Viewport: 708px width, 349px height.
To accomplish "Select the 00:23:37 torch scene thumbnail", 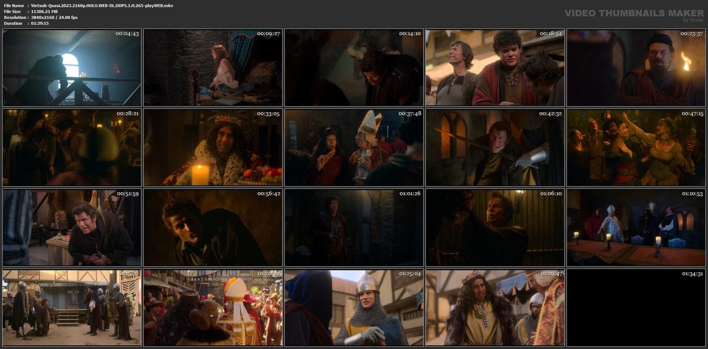I will (636, 67).
